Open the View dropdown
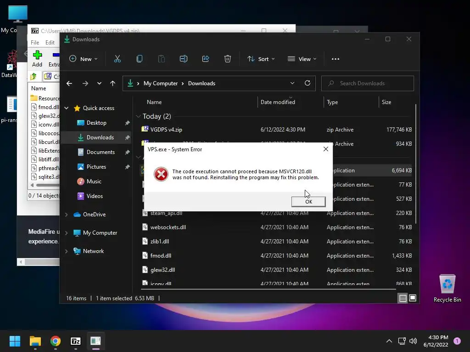470x352 pixels. point(302,59)
